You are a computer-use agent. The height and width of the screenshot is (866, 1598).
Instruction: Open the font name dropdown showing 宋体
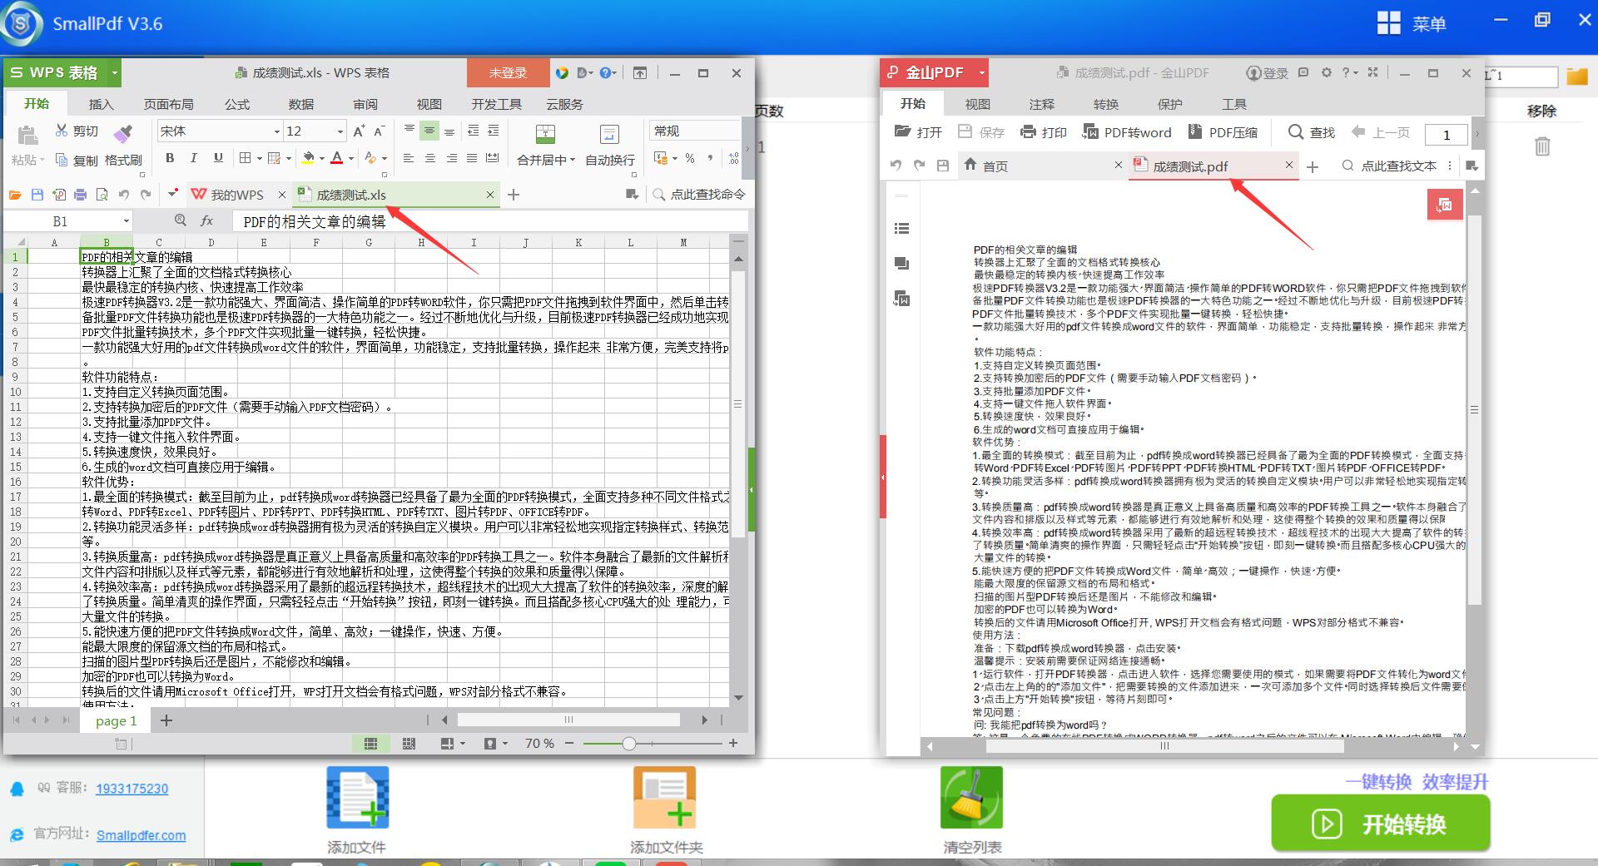[x=276, y=131]
